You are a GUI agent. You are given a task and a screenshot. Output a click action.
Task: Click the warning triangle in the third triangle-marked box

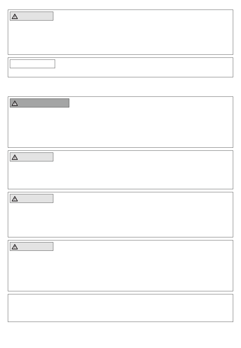15,158
